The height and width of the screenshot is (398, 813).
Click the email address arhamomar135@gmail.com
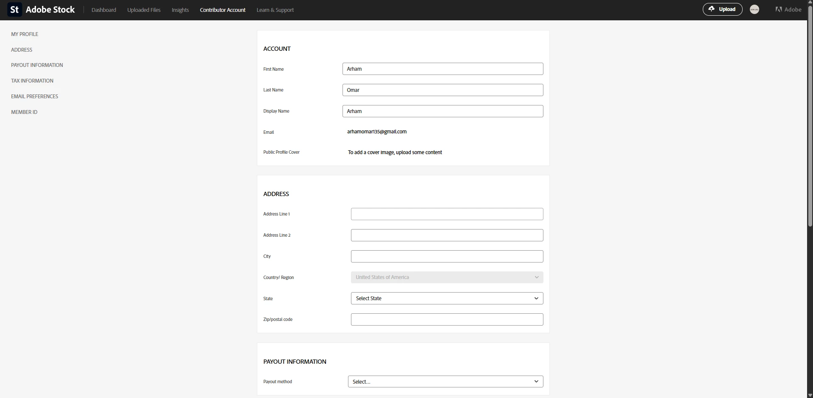point(377,132)
